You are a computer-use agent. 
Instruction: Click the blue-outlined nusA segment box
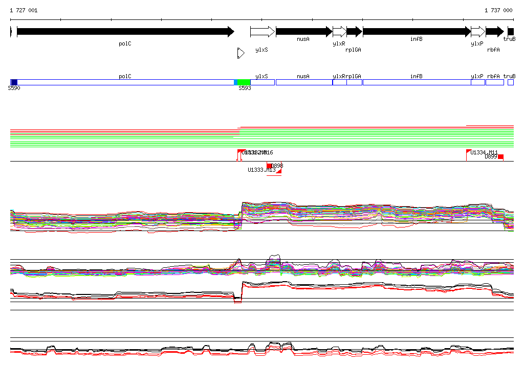tap(304, 82)
